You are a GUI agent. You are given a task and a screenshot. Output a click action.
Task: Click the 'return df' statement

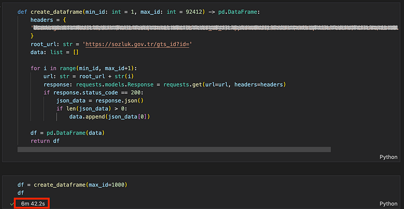pos(45,141)
